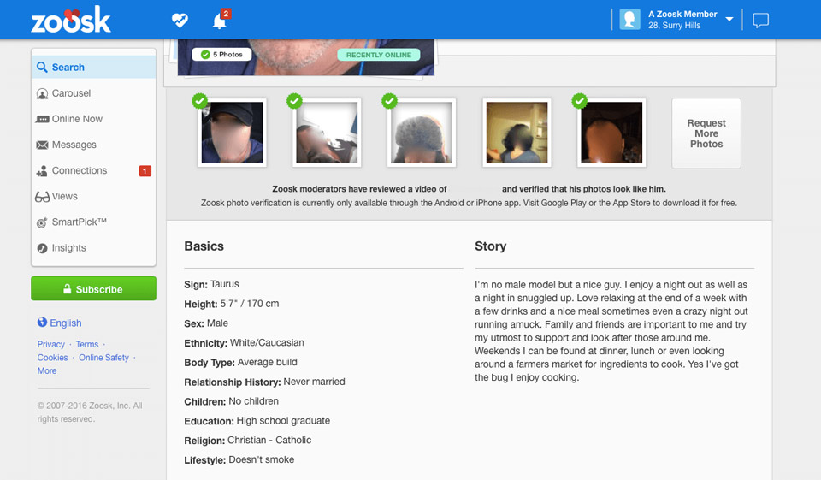This screenshot has width=821, height=480.
Task: Click the Carousel sidebar icon
Action: coord(43,93)
